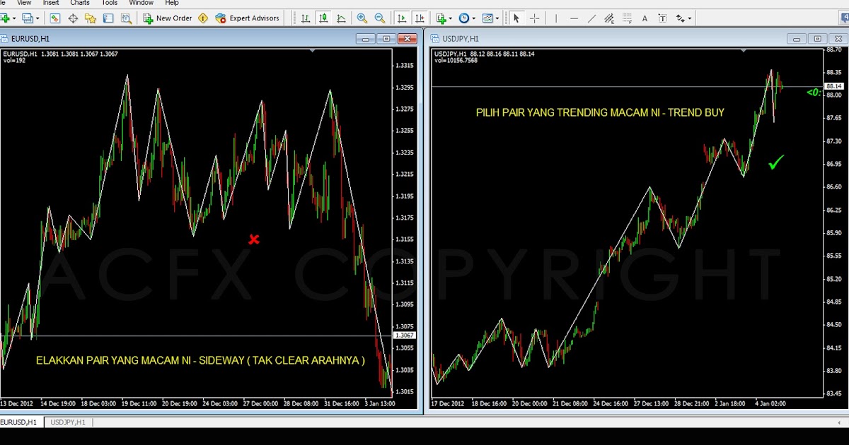
Task: Open the Periods clock icon
Action: click(464, 18)
